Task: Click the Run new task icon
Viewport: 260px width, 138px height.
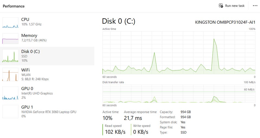Action: pos(221,6)
